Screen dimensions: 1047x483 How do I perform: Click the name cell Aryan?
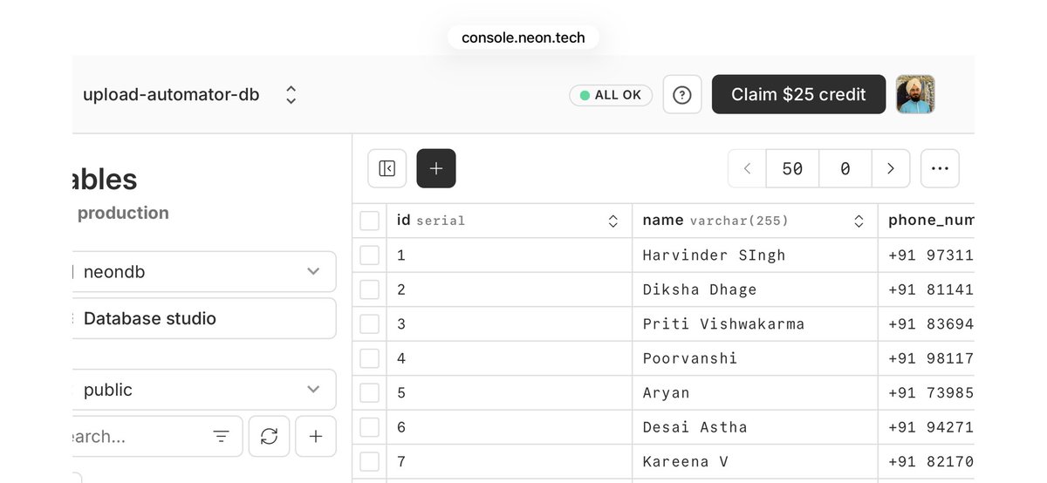tap(756, 393)
